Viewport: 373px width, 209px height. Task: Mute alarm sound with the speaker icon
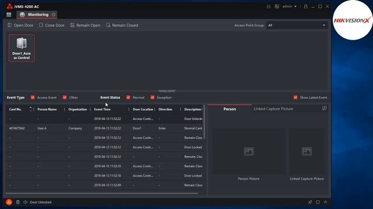click(25, 202)
